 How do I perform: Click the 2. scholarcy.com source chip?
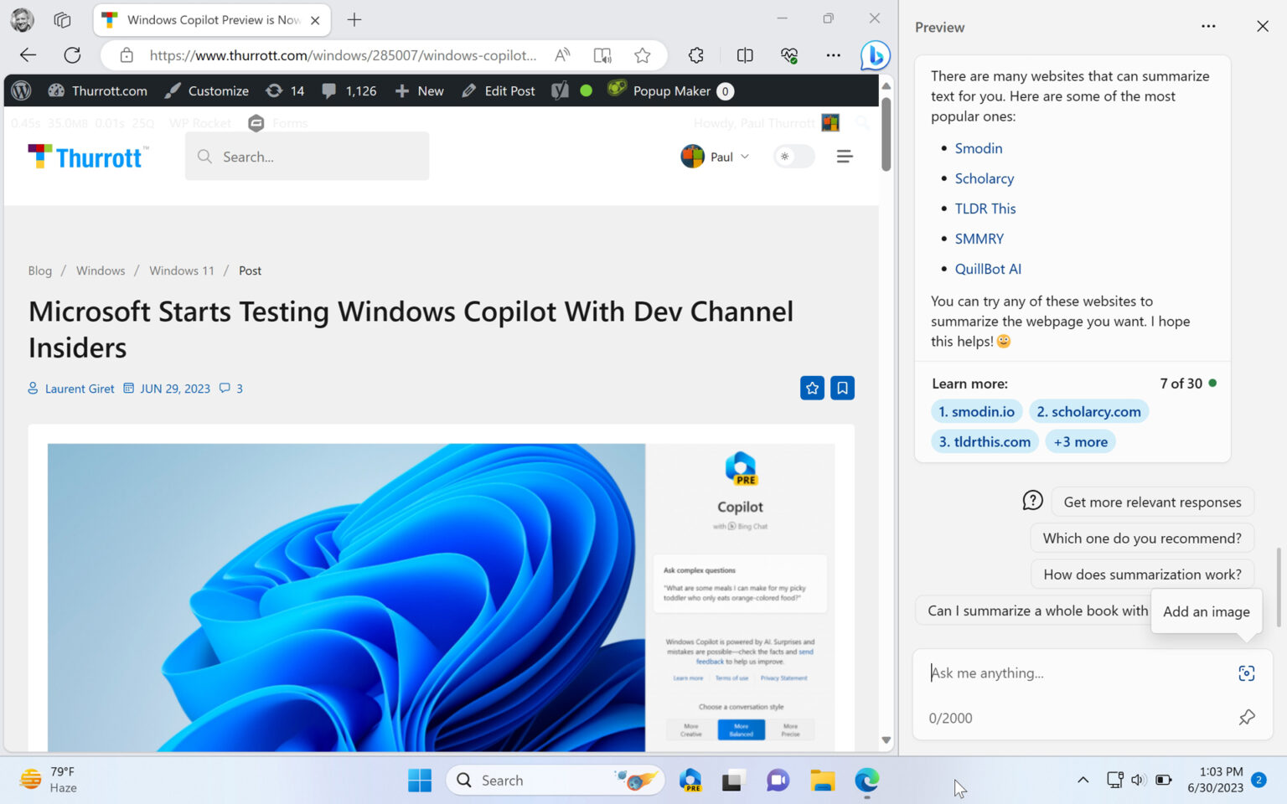coord(1088,411)
